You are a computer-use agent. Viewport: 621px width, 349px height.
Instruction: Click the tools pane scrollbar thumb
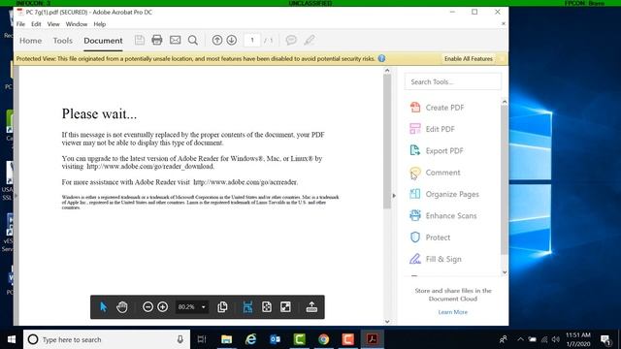tap(504, 180)
